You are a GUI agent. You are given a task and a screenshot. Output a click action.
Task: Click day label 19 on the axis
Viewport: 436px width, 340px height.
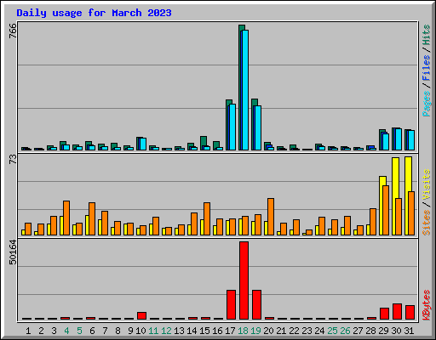tap(255, 331)
